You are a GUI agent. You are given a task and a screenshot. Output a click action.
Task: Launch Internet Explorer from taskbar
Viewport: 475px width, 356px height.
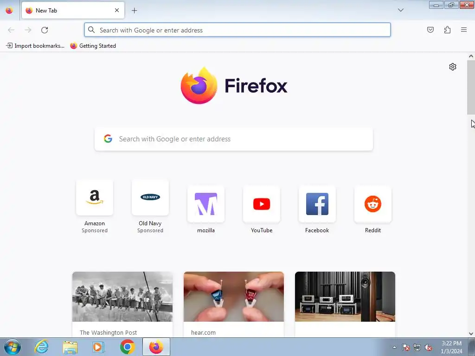coord(41,347)
